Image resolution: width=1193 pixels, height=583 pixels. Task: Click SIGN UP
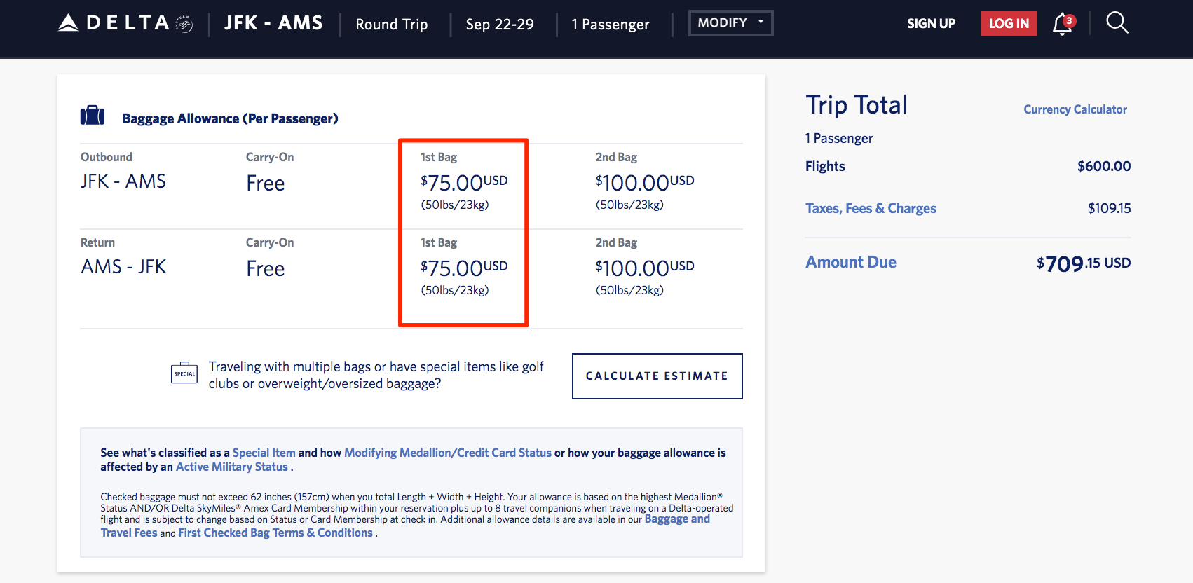click(931, 23)
